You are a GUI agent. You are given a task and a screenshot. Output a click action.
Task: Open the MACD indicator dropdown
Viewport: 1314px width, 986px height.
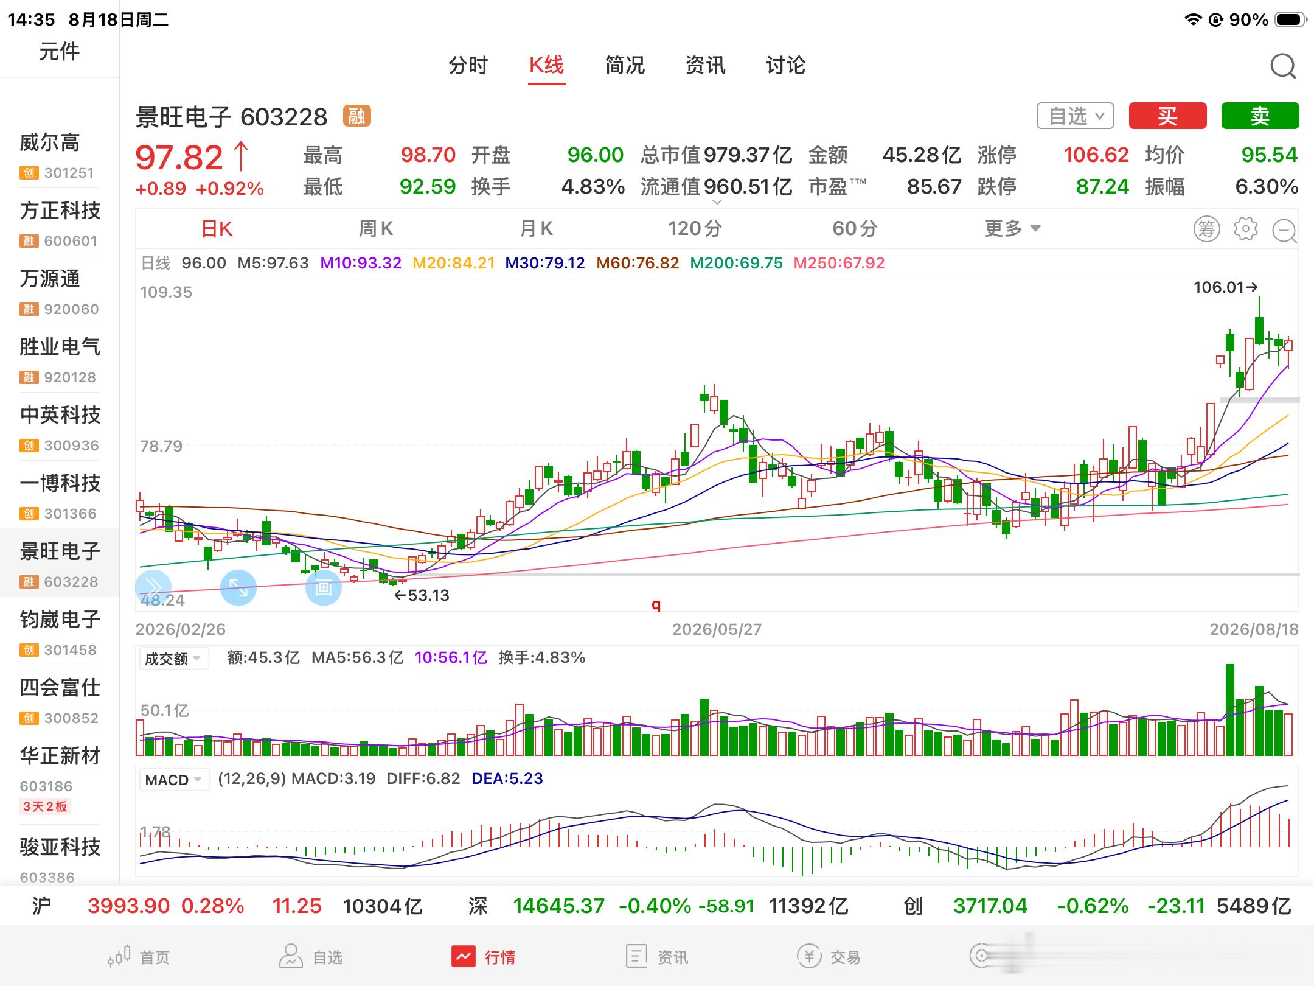tap(173, 780)
